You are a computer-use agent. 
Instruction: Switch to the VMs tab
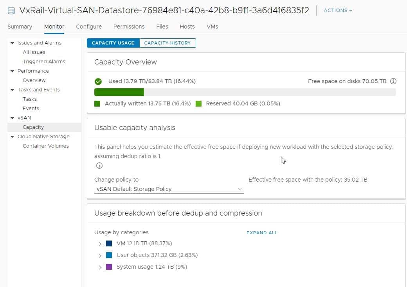click(212, 27)
